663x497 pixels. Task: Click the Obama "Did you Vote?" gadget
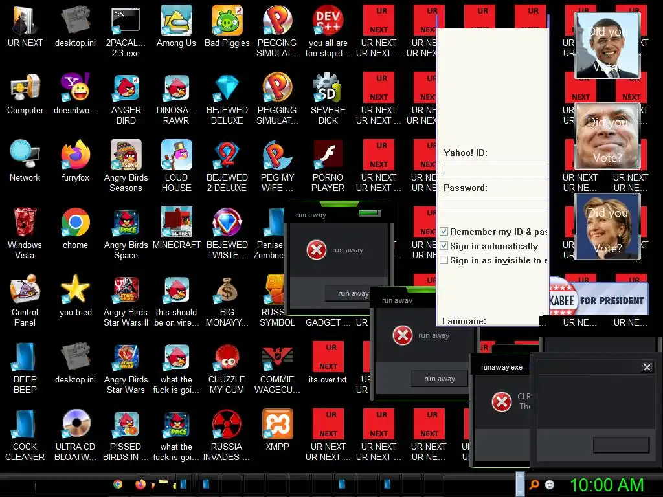pos(607,45)
